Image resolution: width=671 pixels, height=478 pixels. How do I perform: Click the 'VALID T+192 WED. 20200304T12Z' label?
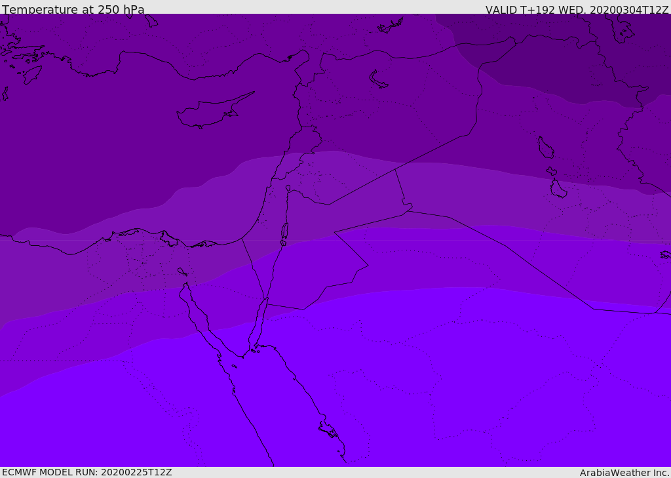pyautogui.click(x=577, y=9)
